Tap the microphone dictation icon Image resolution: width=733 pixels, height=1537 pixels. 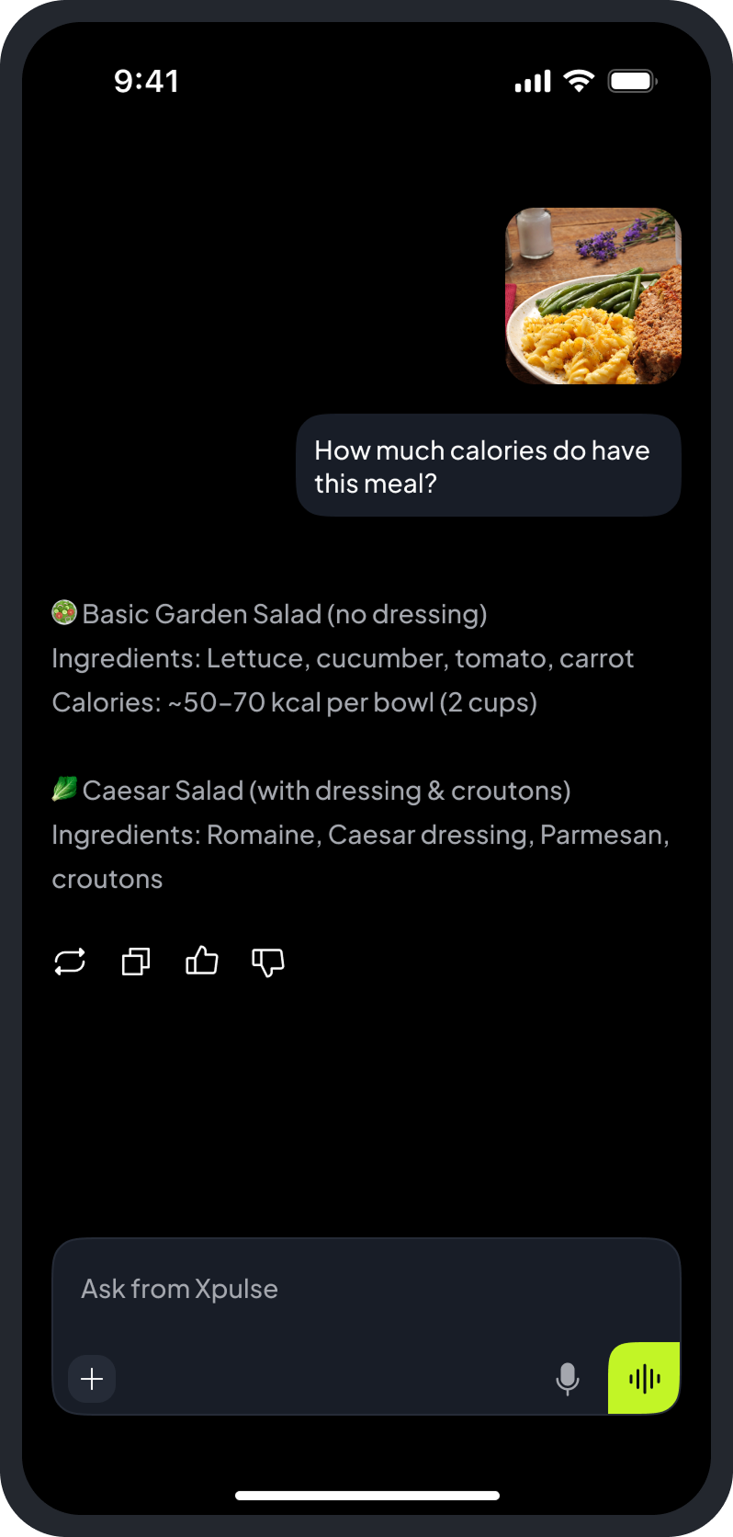click(x=568, y=1378)
